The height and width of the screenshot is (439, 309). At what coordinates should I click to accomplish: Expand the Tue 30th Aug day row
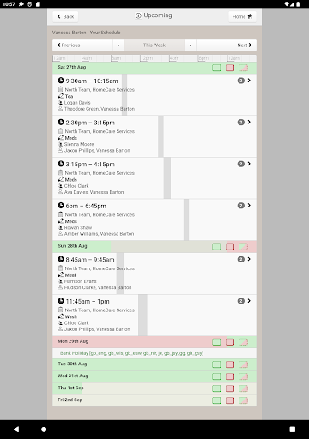pyautogui.click(x=154, y=364)
